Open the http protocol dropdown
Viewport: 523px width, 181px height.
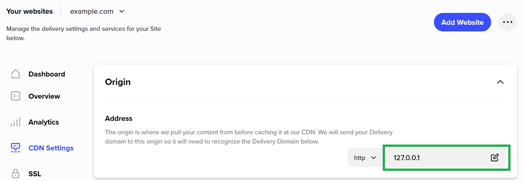pos(365,157)
